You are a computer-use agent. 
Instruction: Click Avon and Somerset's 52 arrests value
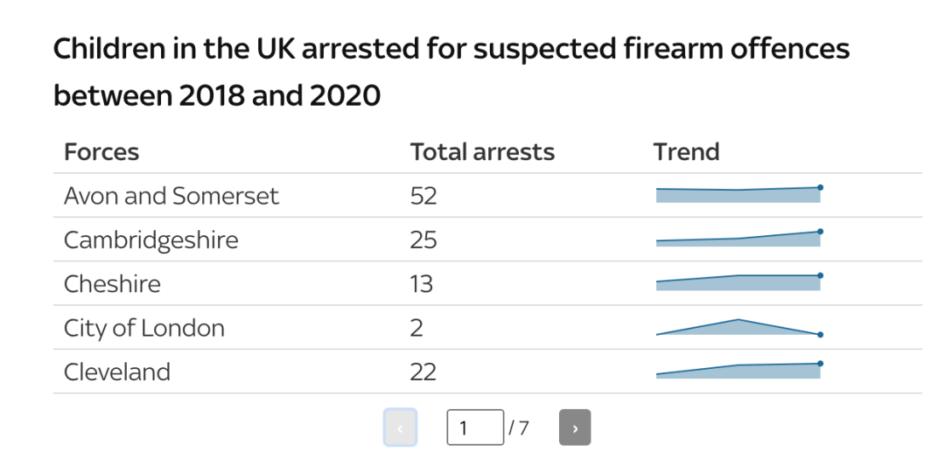pyautogui.click(x=423, y=196)
